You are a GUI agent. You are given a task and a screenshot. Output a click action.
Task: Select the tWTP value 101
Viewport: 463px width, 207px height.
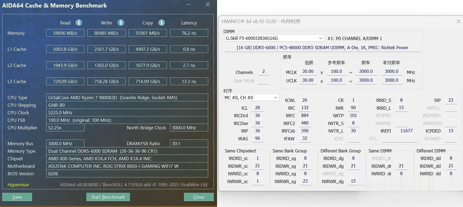[353, 116]
